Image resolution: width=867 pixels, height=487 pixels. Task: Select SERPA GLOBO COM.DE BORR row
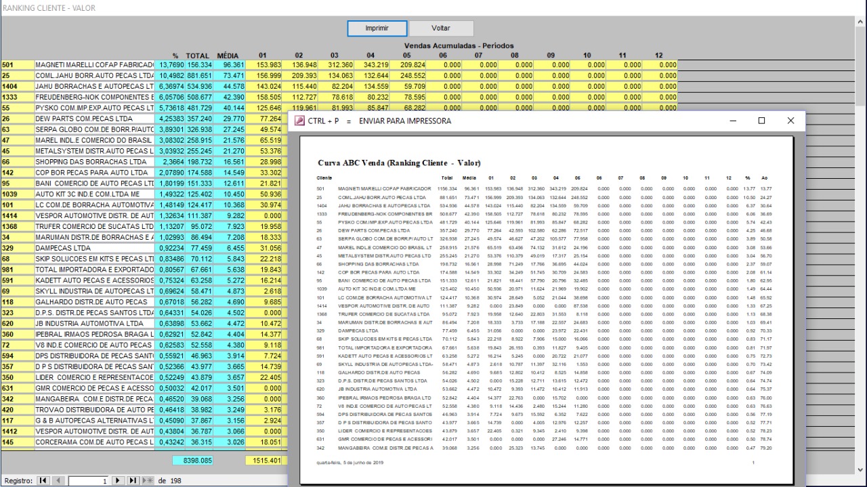95,129
